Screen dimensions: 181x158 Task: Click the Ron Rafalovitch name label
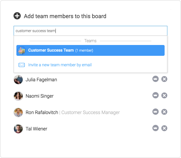[x=42, y=112]
